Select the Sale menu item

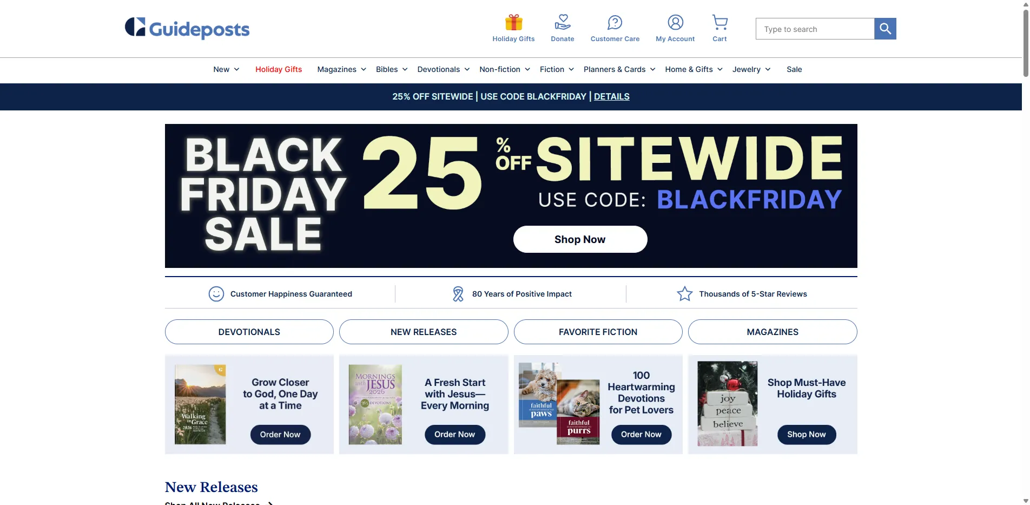pos(794,69)
